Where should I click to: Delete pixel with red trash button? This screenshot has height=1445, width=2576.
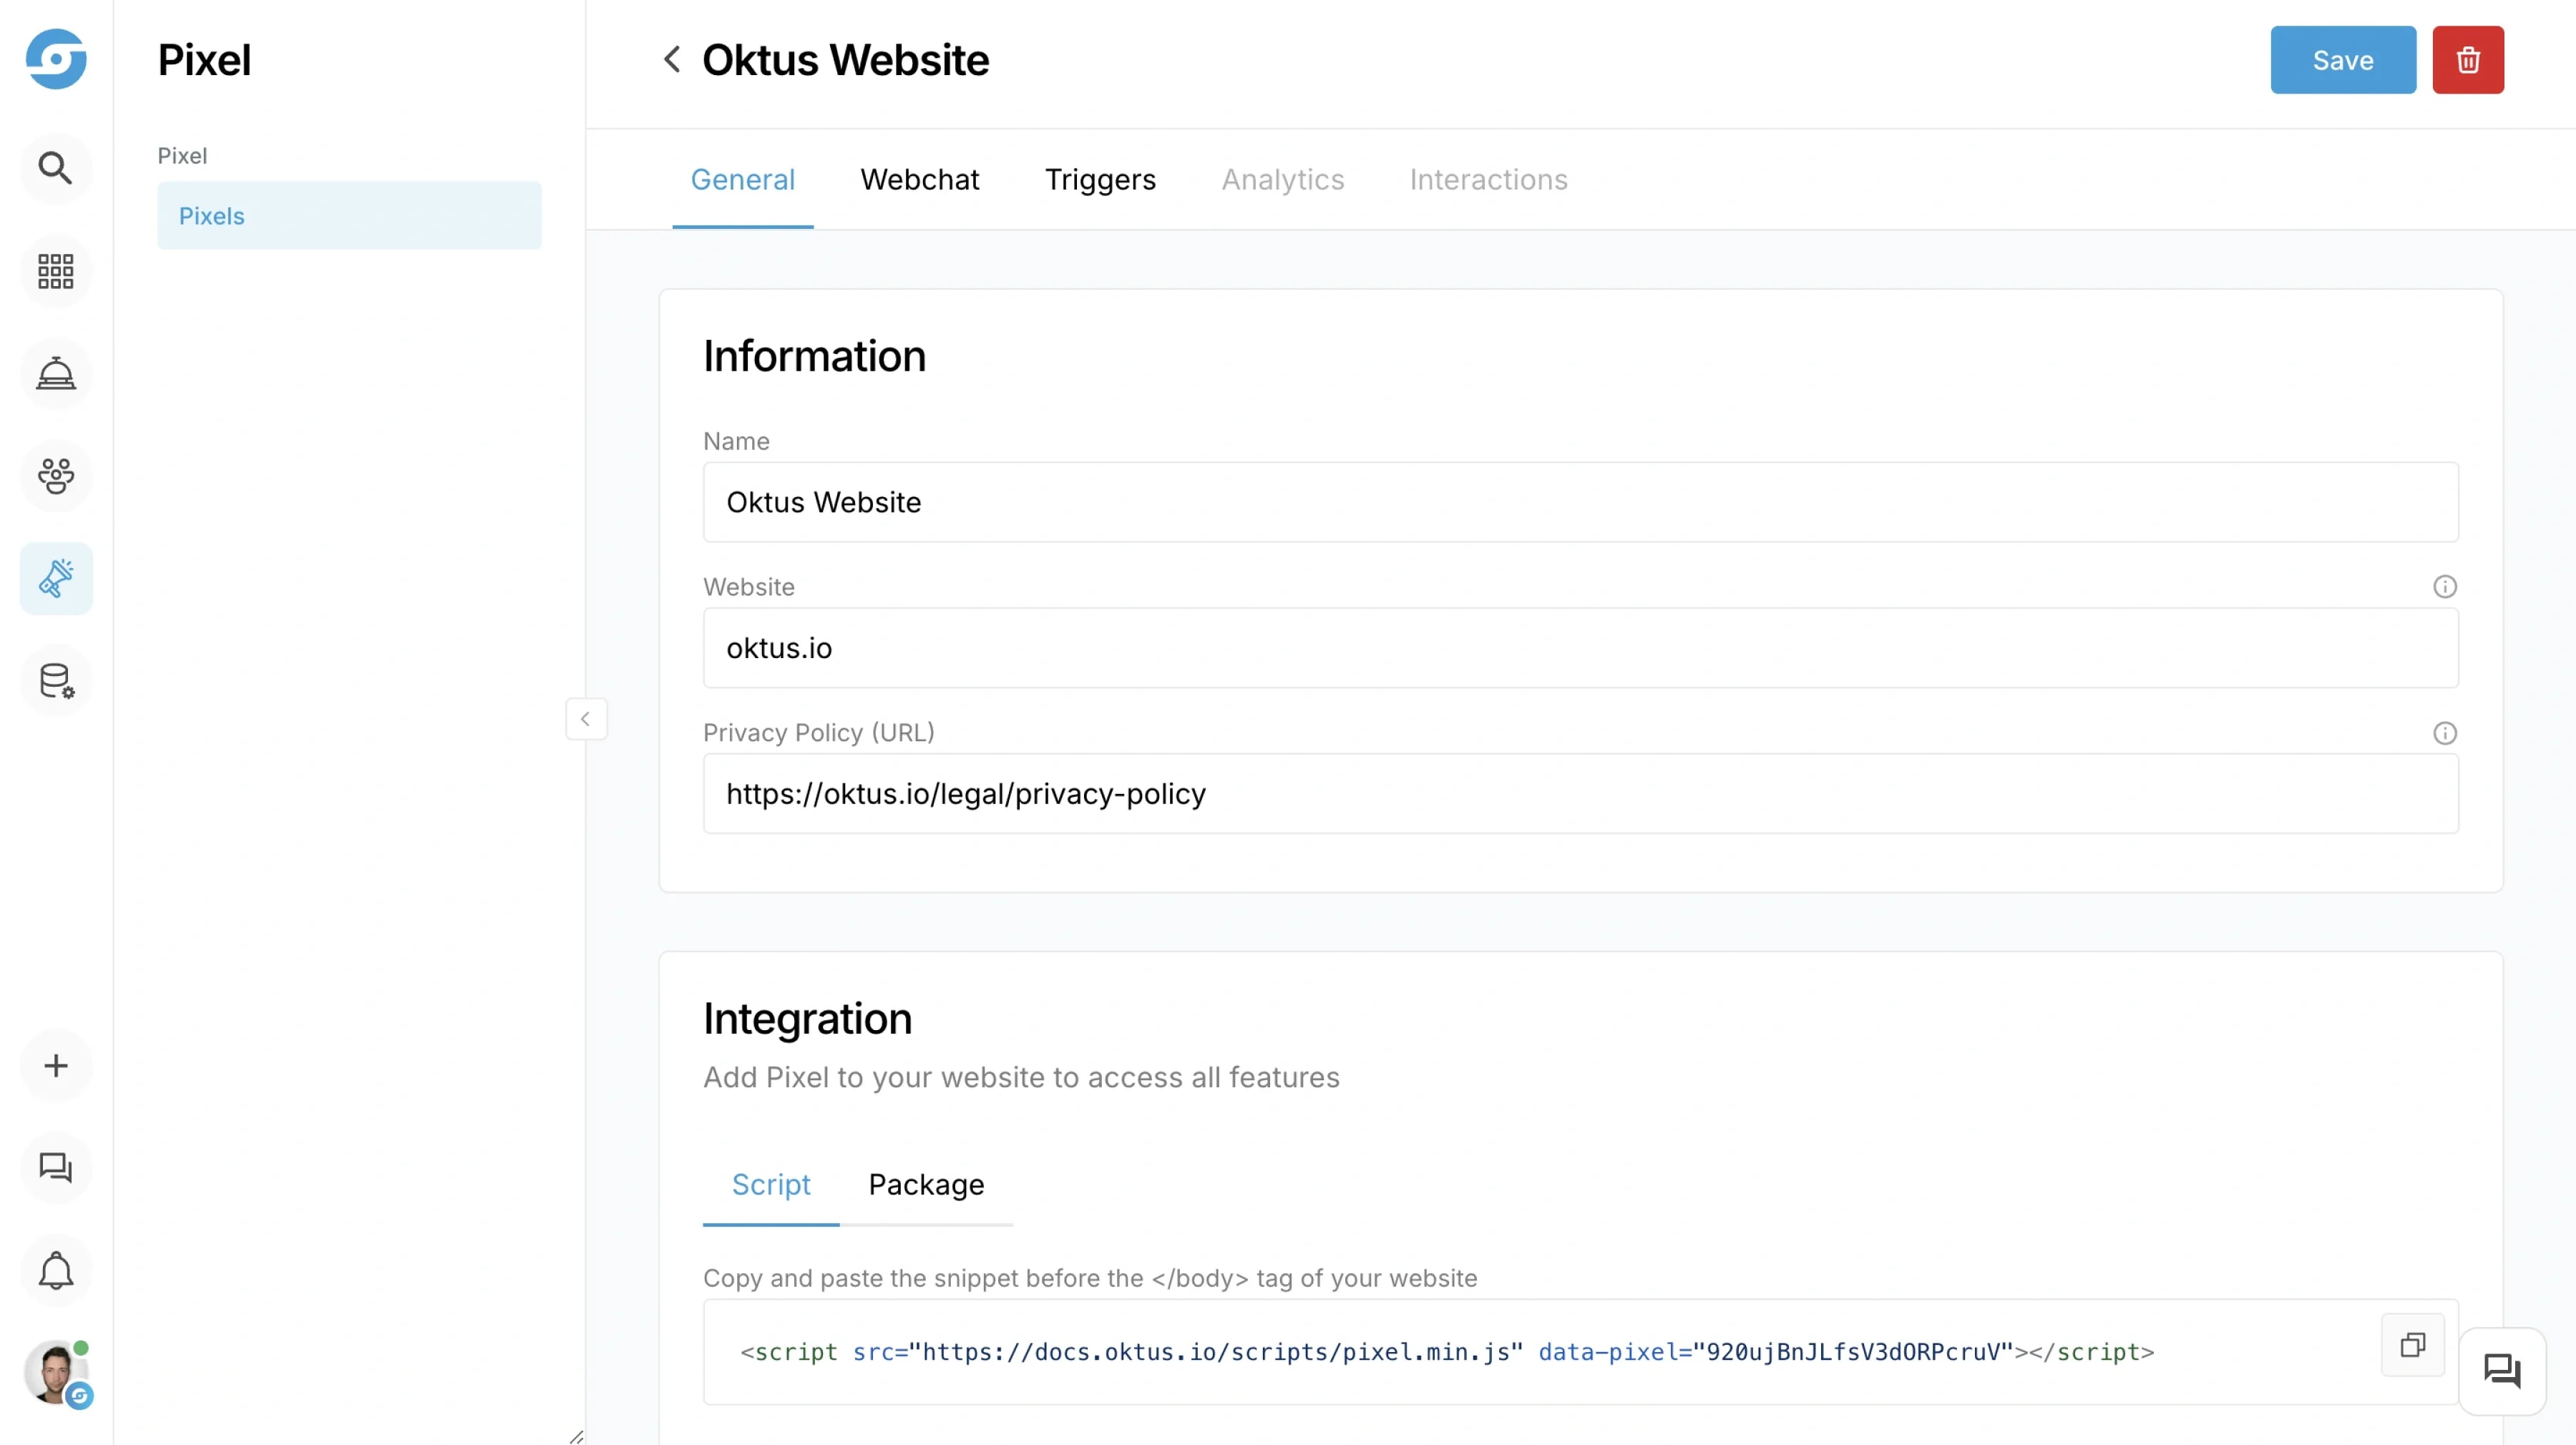coord(2468,60)
